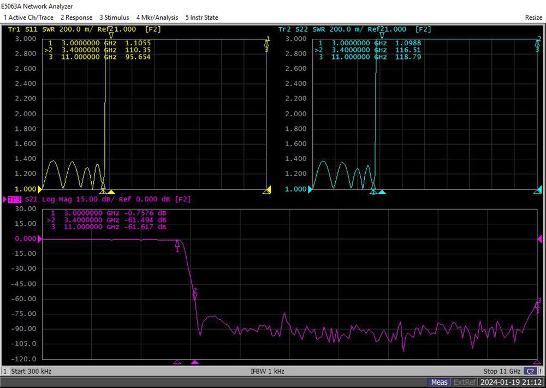Image resolution: width=546 pixels, height=388 pixels.
Task: Click Tr3 top scale value 30.00
Action: [x=26, y=209]
